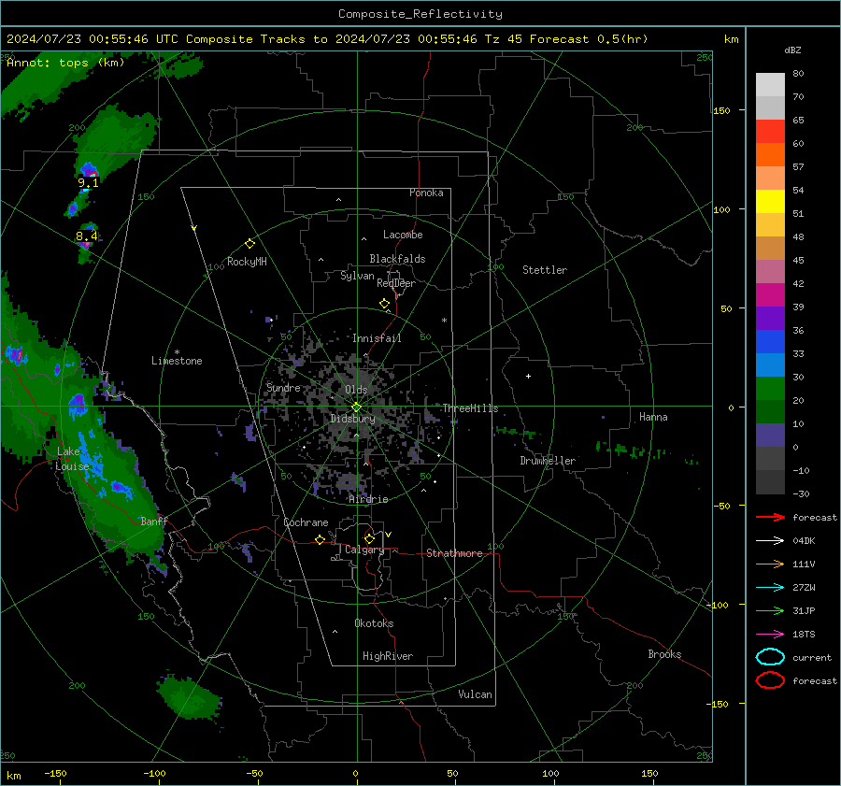
Task: Click the Brooks town label
Action: (664, 654)
